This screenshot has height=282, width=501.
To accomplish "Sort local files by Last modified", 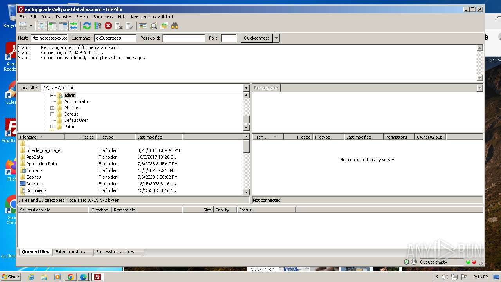I will pyautogui.click(x=159, y=137).
